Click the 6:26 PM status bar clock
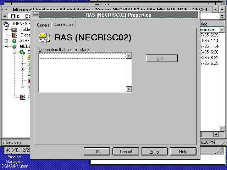The width and height of the screenshot is (227, 170). [208, 142]
